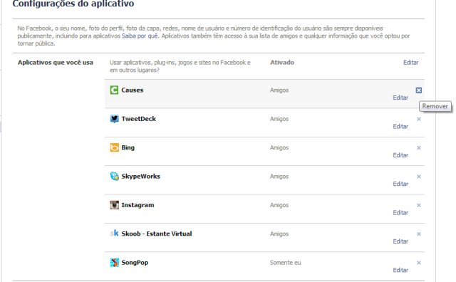Click the orange Bing app icon
456x282 pixels.
[114, 147]
